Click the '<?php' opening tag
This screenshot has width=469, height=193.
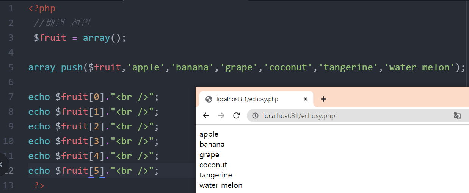coord(42,8)
